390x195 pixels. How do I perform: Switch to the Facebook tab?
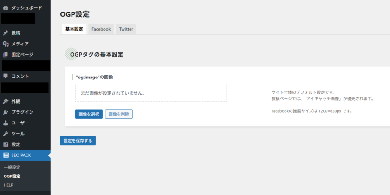[101, 29]
